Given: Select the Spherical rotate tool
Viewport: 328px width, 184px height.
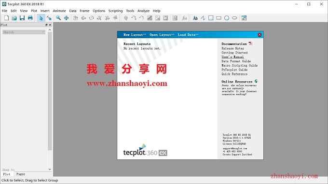Looking at the screenshot, I should (76, 18).
